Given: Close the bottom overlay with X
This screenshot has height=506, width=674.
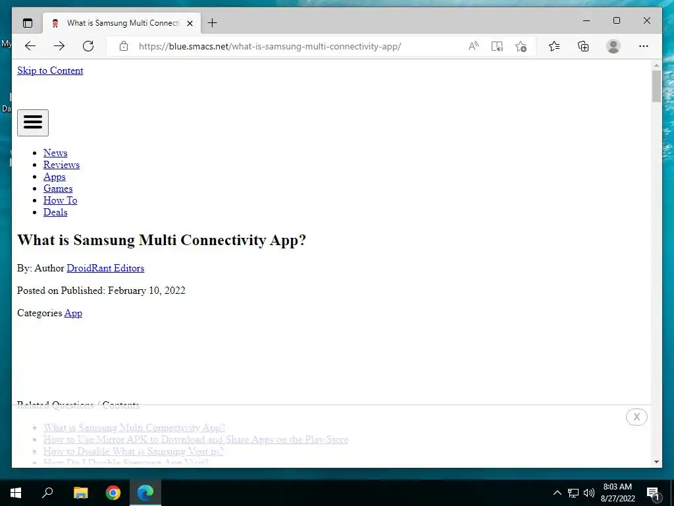Looking at the screenshot, I should (x=636, y=417).
